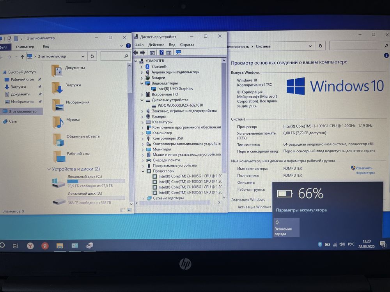Open Справка menu in Device Manager
Screen dimensions: 390x292
pos(187,45)
